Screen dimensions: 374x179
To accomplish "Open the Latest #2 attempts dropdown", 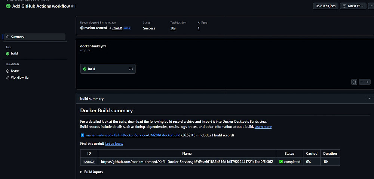I will pos(353,6).
